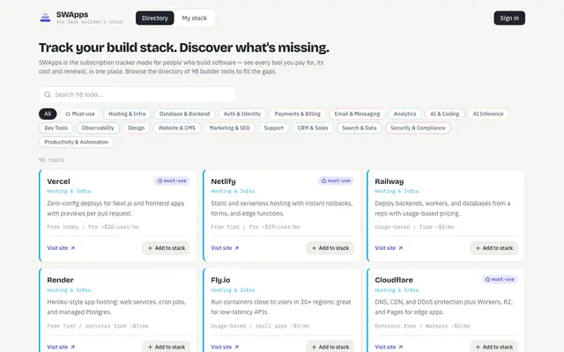
Task: Add Netlify to stack
Action: pos(330,248)
